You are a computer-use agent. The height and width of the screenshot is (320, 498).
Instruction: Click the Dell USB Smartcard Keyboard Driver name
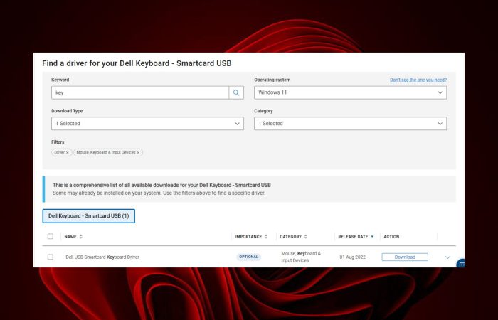coord(102,257)
